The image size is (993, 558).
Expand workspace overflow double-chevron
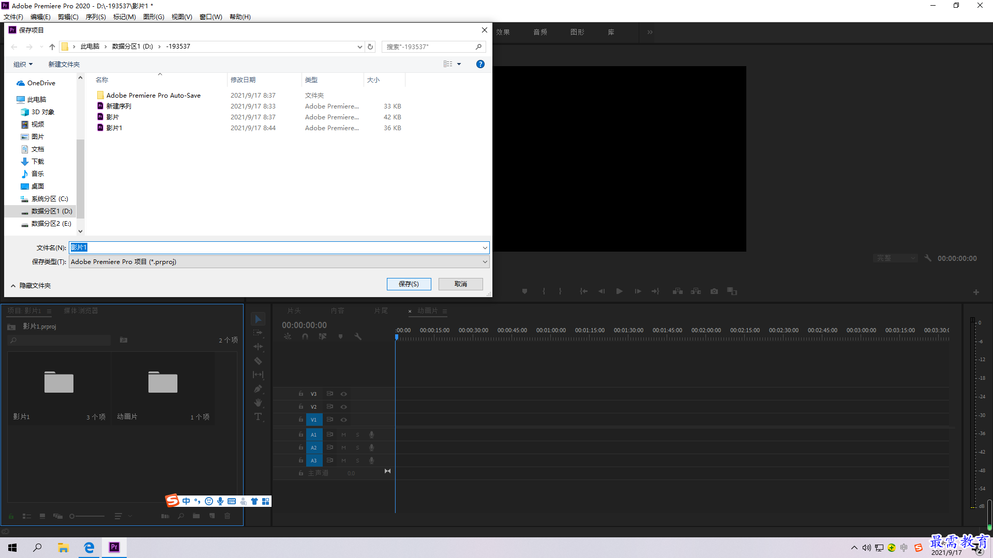(x=650, y=32)
